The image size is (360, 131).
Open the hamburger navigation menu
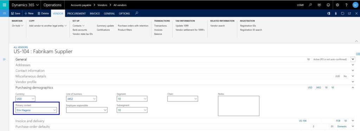[4, 13]
